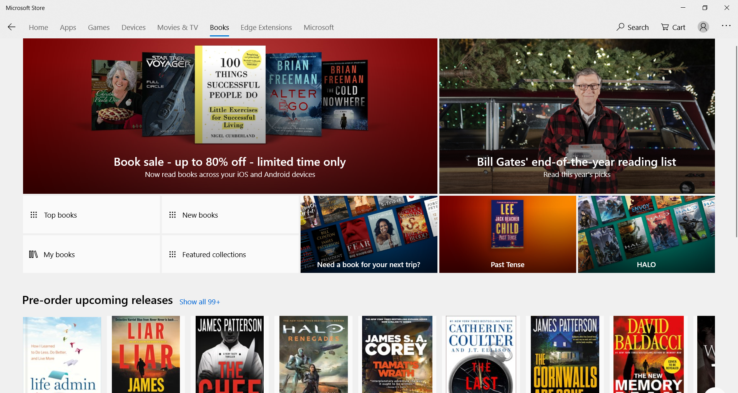This screenshot has height=393, width=738.
Task: Open James Patterson's The Chef cover
Action: click(230, 355)
